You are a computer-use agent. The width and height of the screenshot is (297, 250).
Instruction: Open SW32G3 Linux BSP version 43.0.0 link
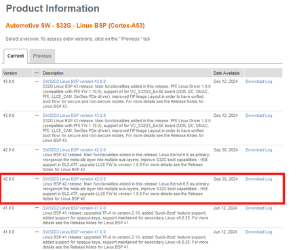coord(74,115)
